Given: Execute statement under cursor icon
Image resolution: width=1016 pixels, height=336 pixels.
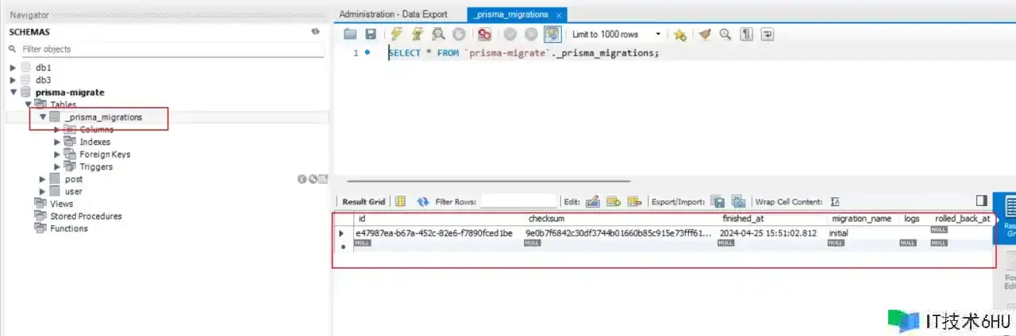Looking at the screenshot, I should point(418,34).
